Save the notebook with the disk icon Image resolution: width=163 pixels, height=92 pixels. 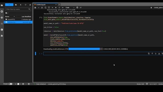tap(35, 8)
